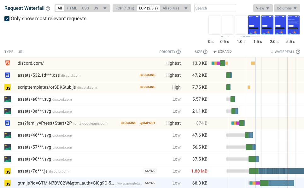Open the View dropdown
304x188 pixels.
pyautogui.click(x=263, y=8)
